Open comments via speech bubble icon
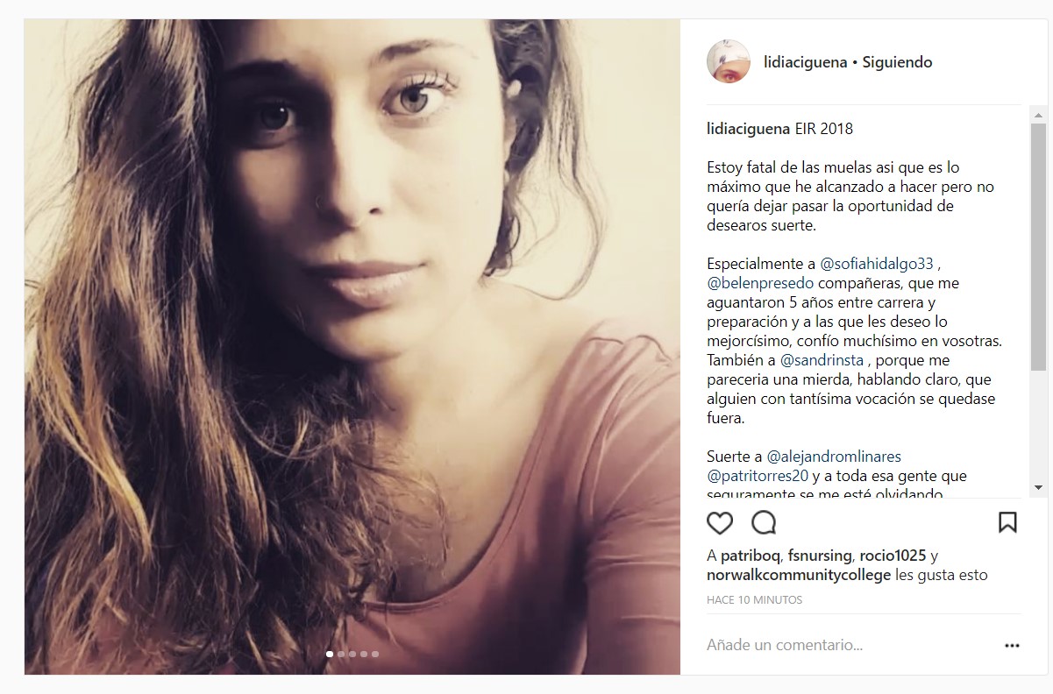This screenshot has width=1053, height=694. click(765, 523)
